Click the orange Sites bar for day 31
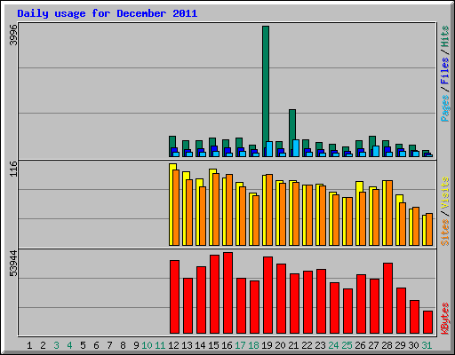455x355 pixels. [x=429, y=229]
